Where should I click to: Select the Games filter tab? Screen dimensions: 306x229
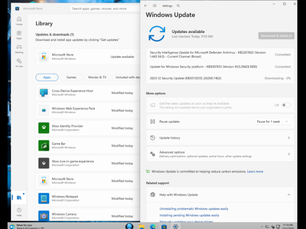(x=72, y=78)
